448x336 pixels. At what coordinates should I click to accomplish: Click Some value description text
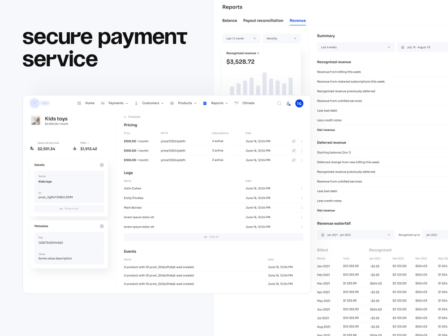point(55,258)
